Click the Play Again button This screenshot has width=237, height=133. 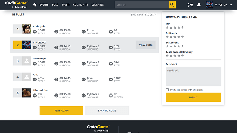click(x=61, y=111)
